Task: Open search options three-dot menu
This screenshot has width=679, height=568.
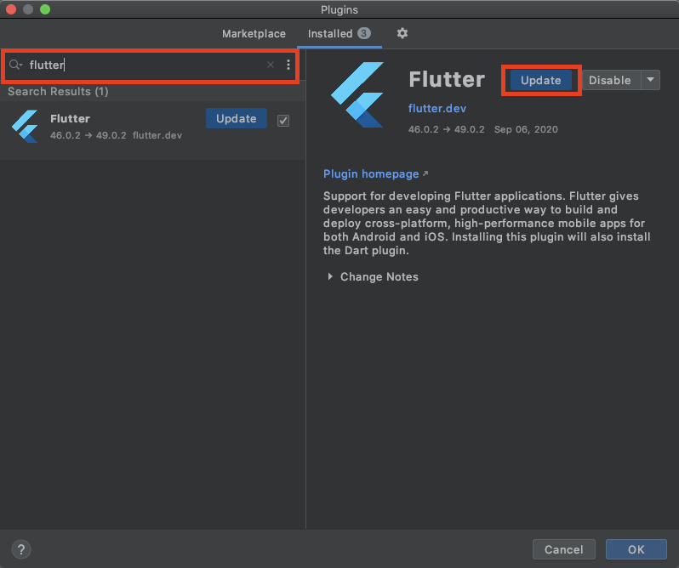Action: point(288,65)
